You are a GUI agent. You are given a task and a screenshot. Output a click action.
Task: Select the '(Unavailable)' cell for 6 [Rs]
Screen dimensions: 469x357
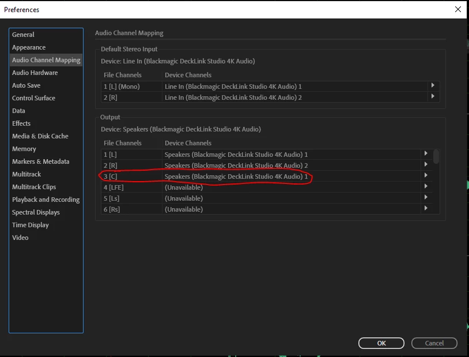pyautogui.click(x=292, y=209)
